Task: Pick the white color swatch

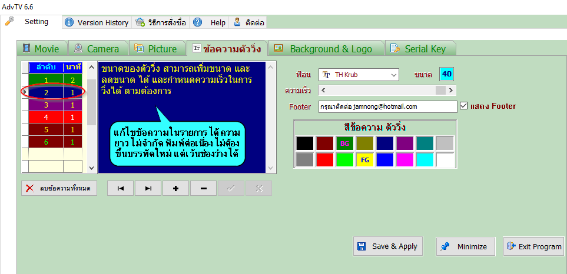Action: 445,160
